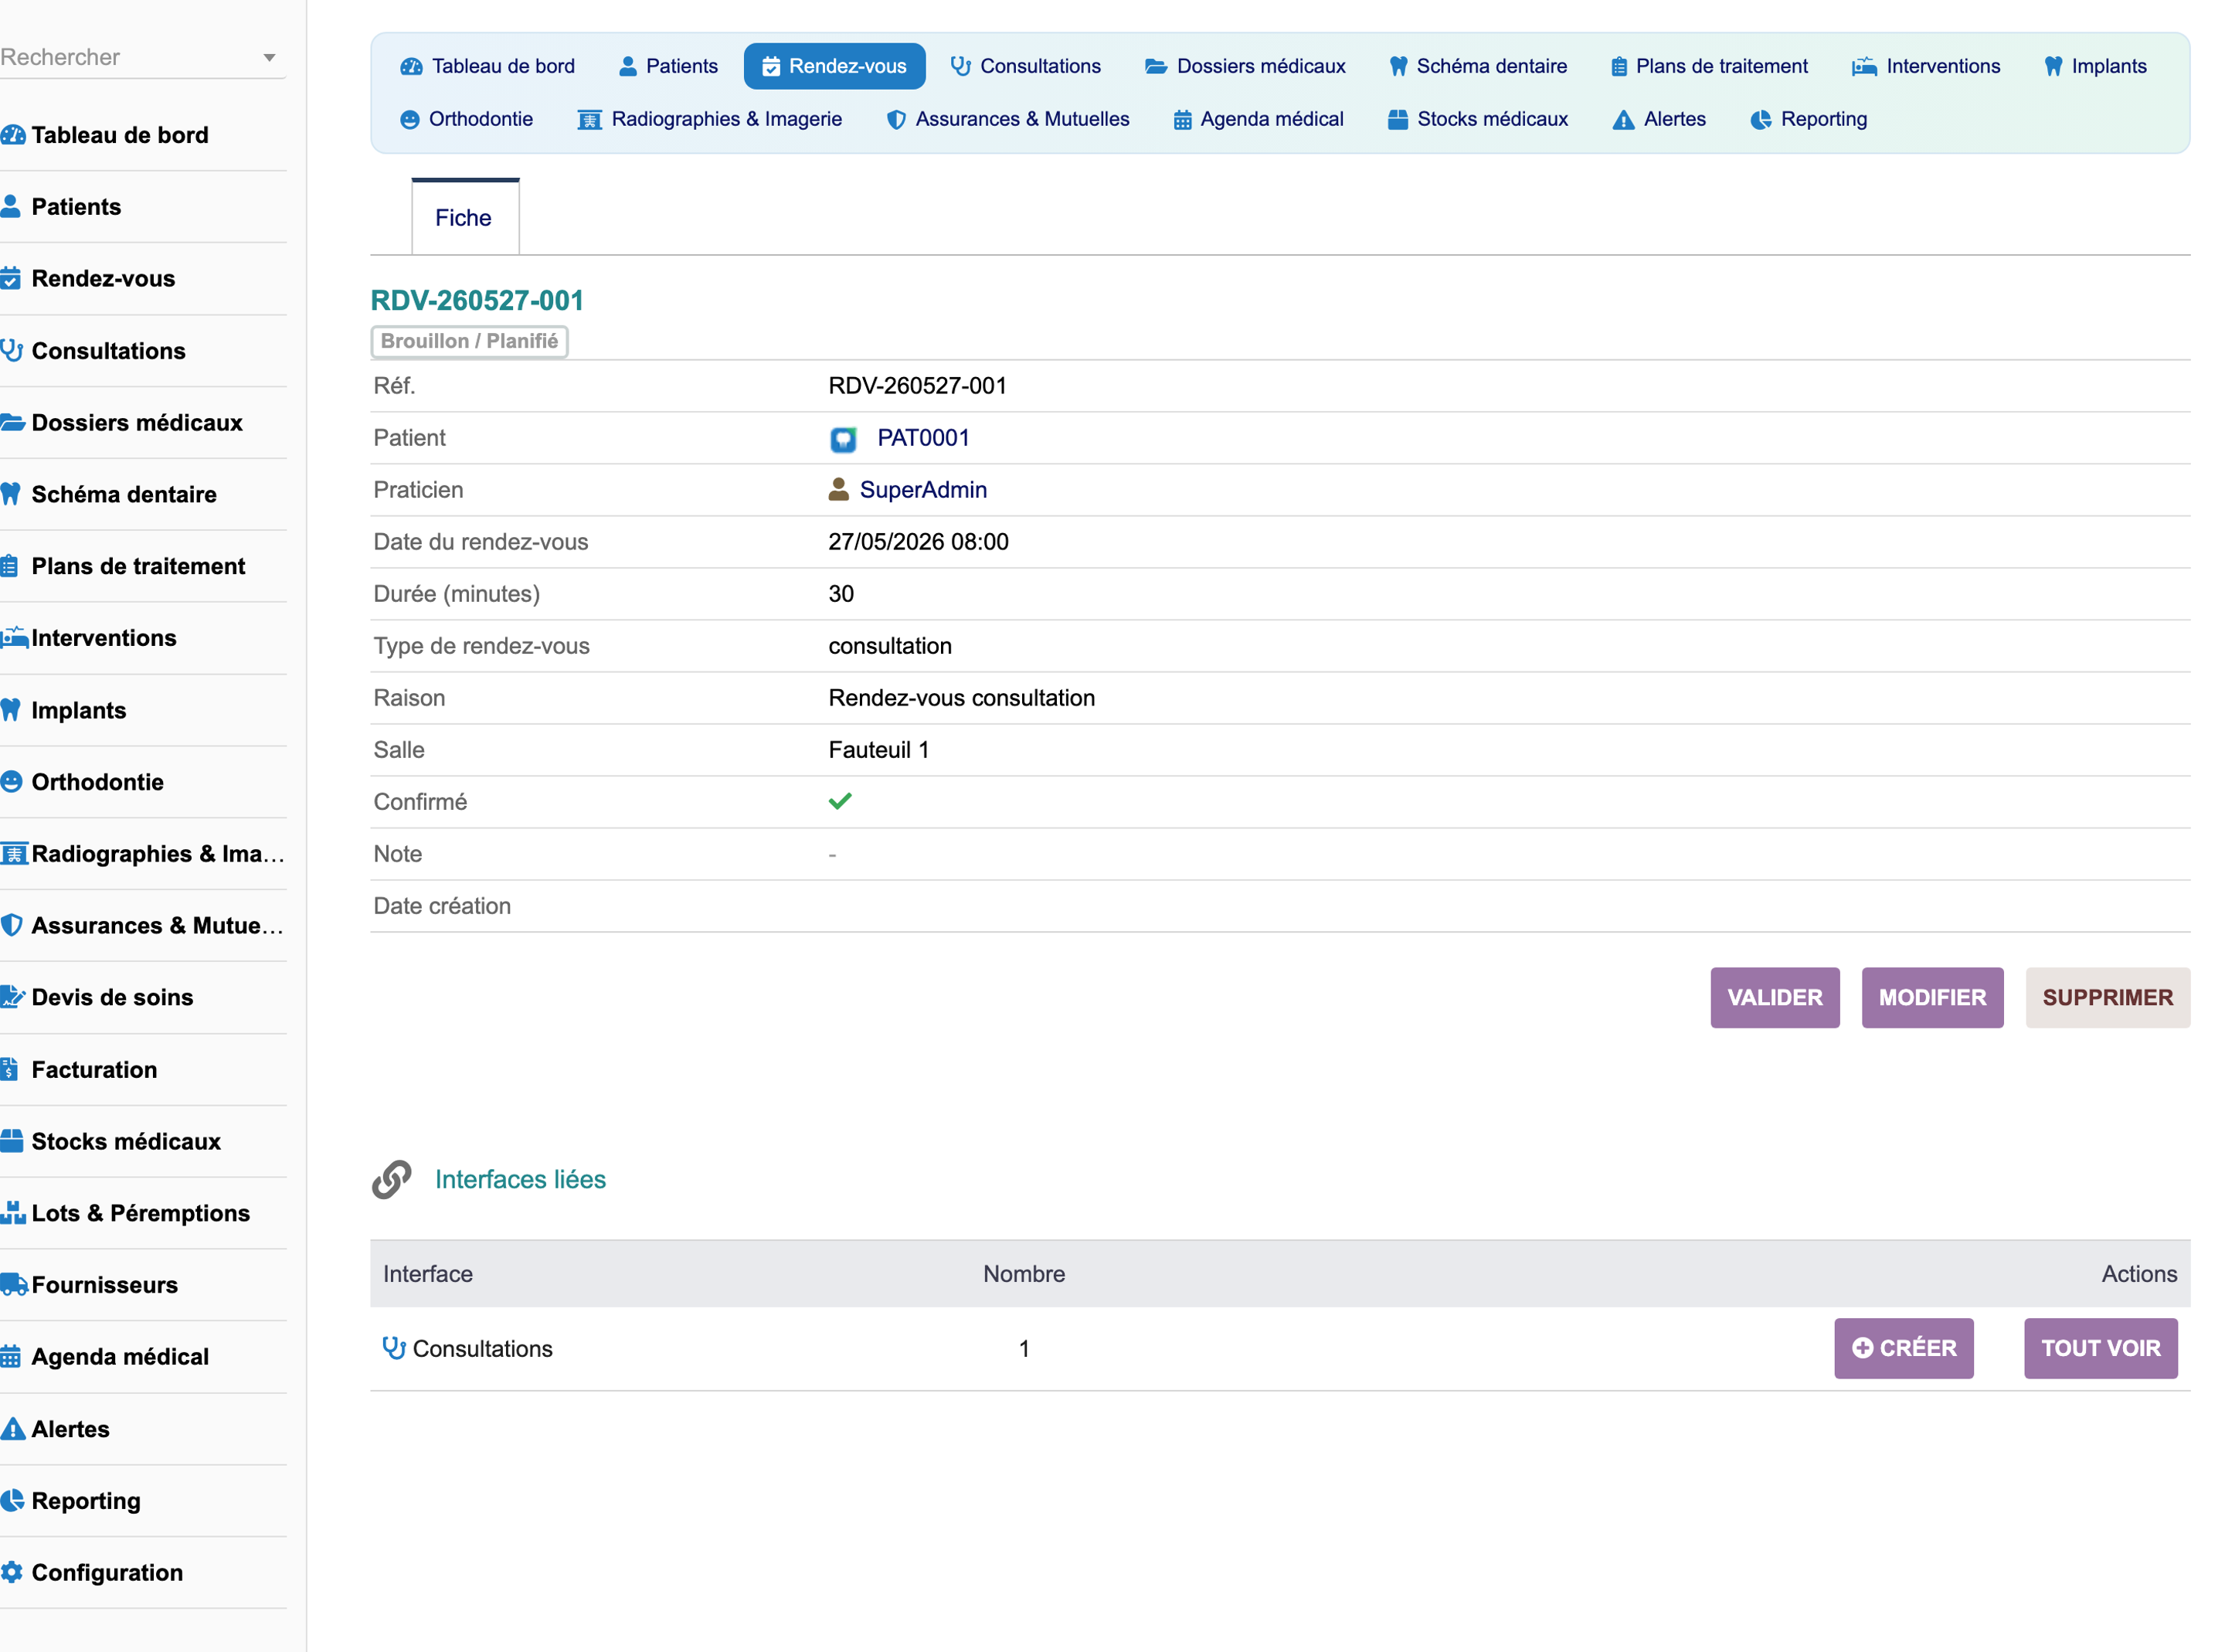Open Radiographies & Imagerie in top navigation
The width and height of the screenshot is (2225, 1652).
[x=710, y=119]
